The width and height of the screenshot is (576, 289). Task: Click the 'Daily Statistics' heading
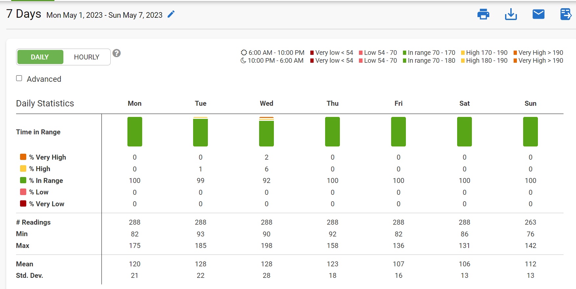(45, 103)
